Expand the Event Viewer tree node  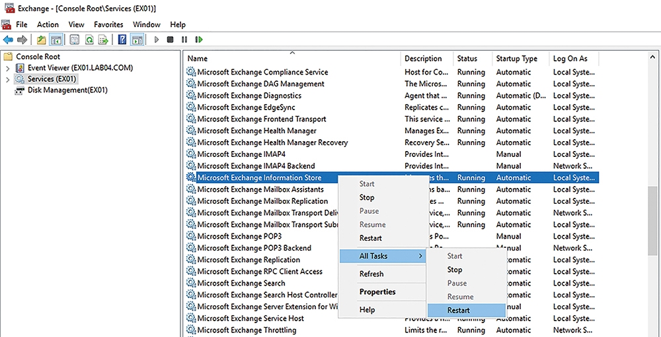click(x=7, y=68)
